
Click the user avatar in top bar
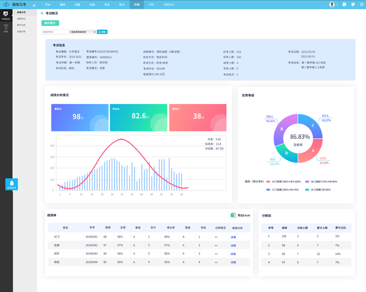point(332,4)
